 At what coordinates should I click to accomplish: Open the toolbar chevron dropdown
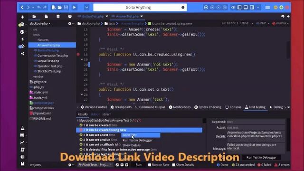(86, 8)
